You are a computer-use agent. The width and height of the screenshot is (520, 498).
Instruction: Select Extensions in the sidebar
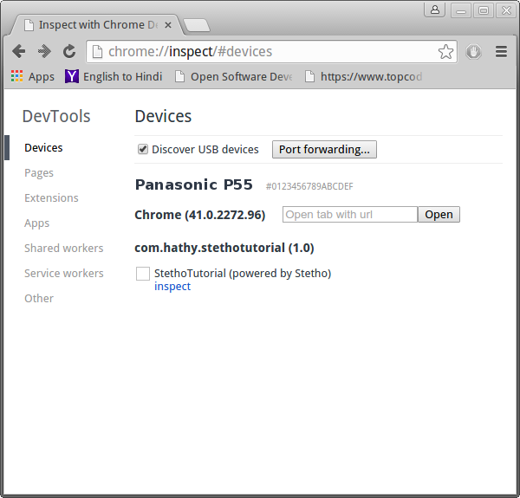(x=51, y=197)
